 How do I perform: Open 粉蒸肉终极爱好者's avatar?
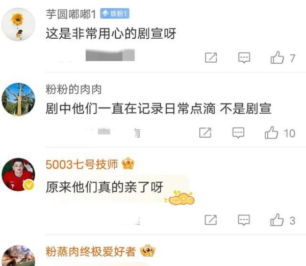pyautogui.click(x=18, y=255)
